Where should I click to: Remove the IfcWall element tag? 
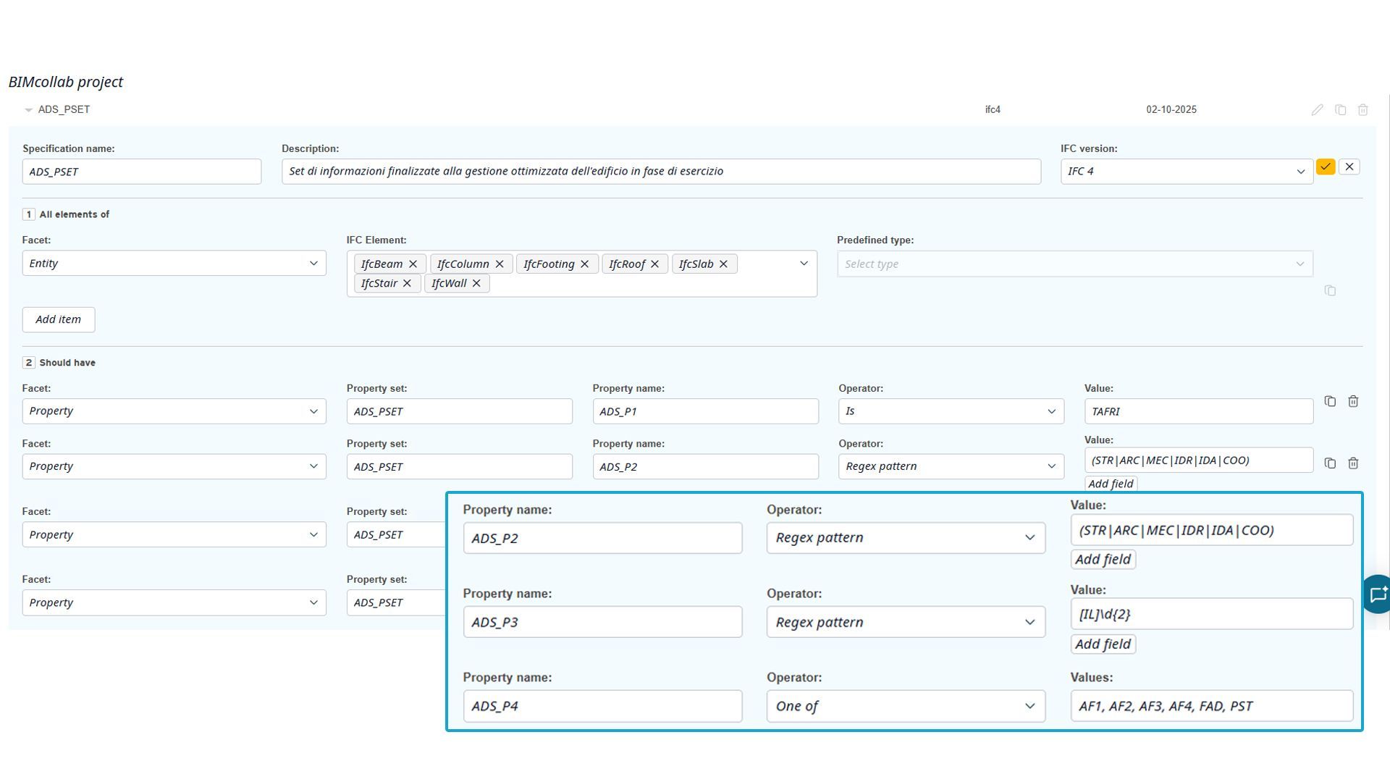point(476,283)
